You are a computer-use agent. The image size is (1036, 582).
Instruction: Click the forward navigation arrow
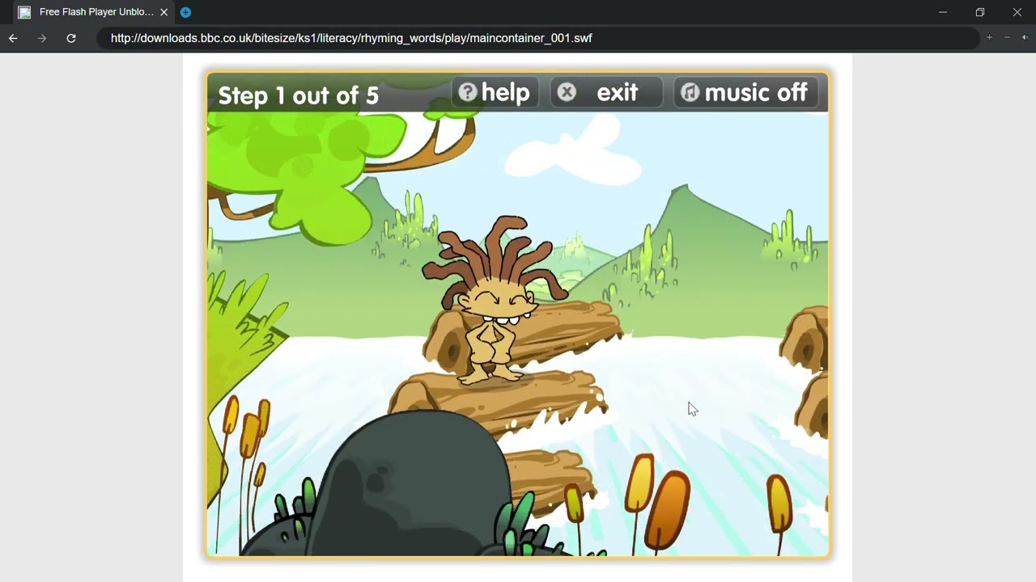[x=42, y=38]
